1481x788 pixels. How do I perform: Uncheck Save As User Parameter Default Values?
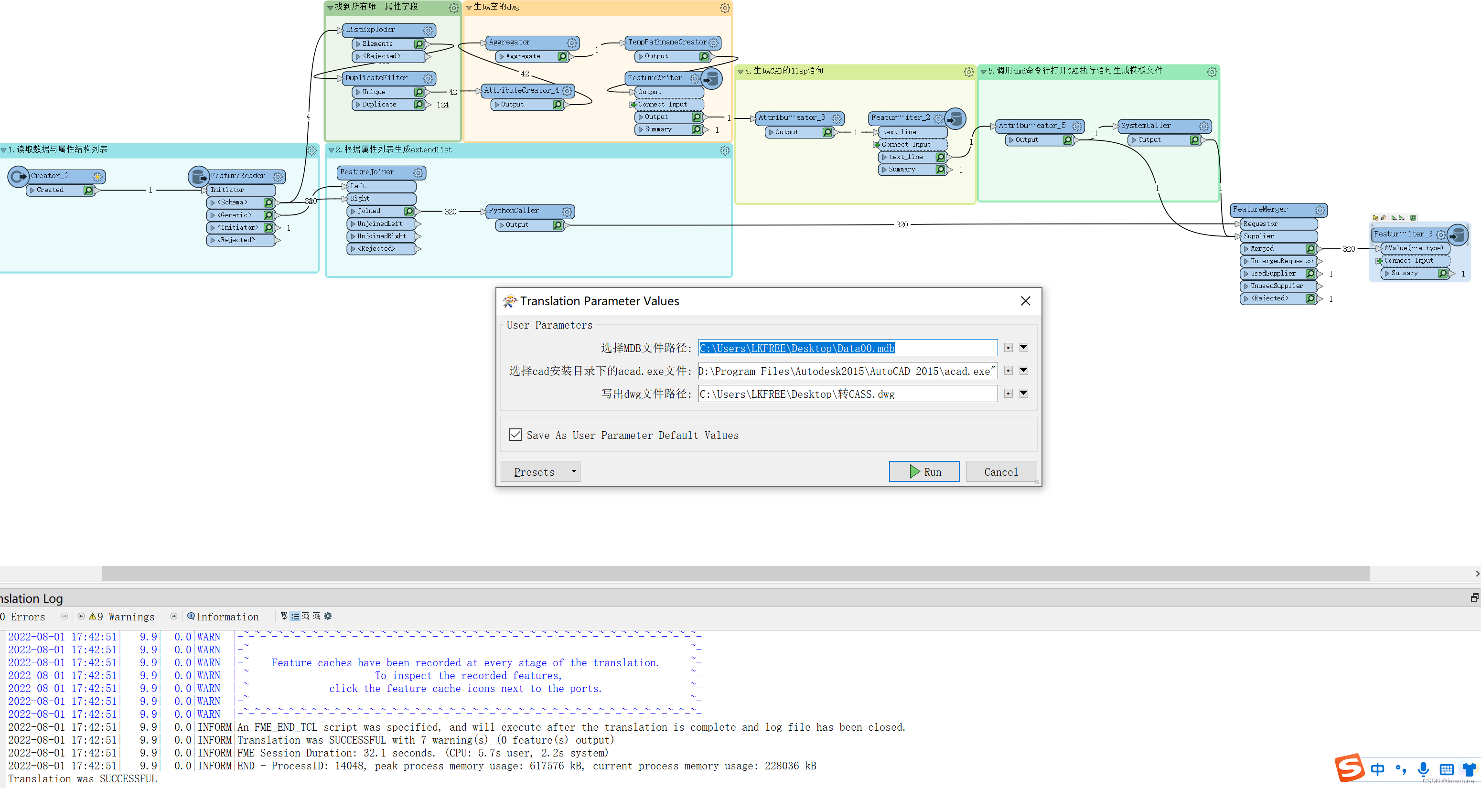[x=515, y=435]
